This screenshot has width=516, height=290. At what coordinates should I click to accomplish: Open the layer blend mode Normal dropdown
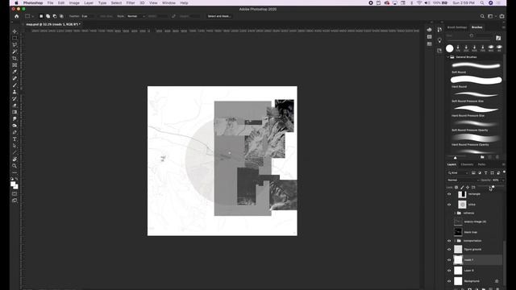pos(463,180)
